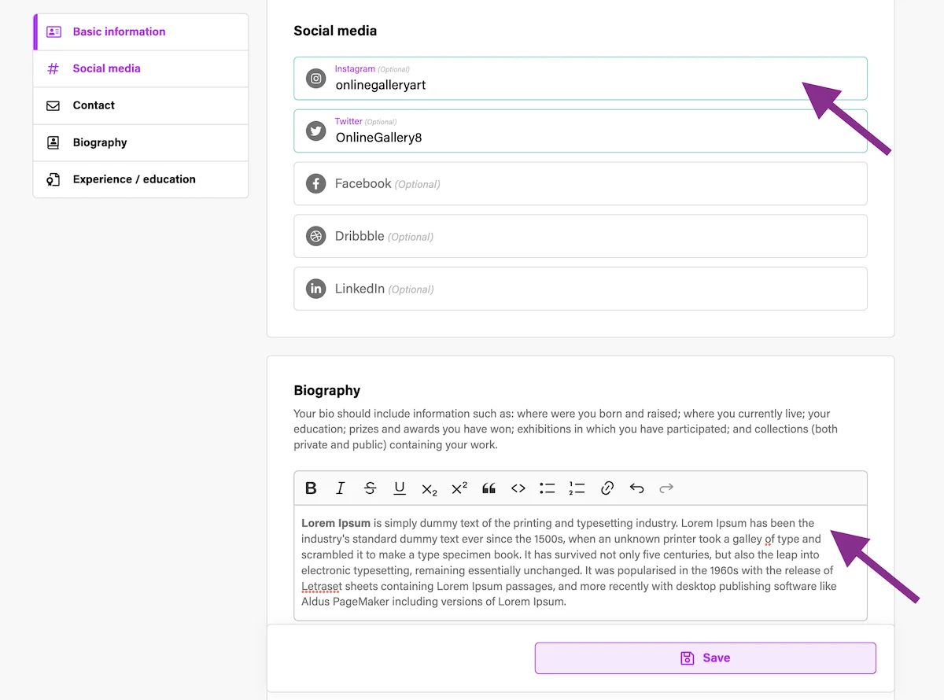Screen dimensions: 944x700
Task: Open the Basic information section
Action: pos(141,32)
